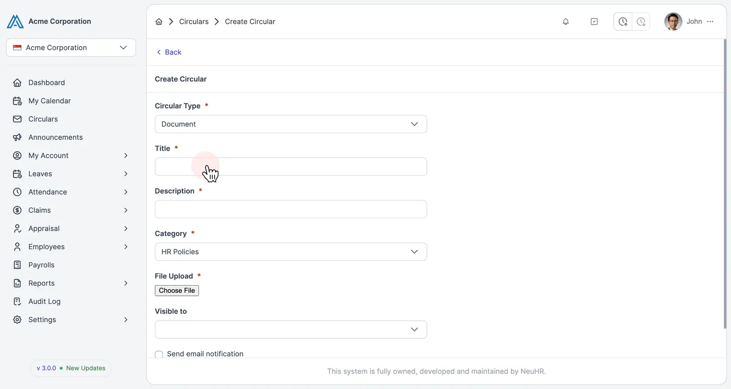Click the Circulars envelope icon

(x=17, y=119)
